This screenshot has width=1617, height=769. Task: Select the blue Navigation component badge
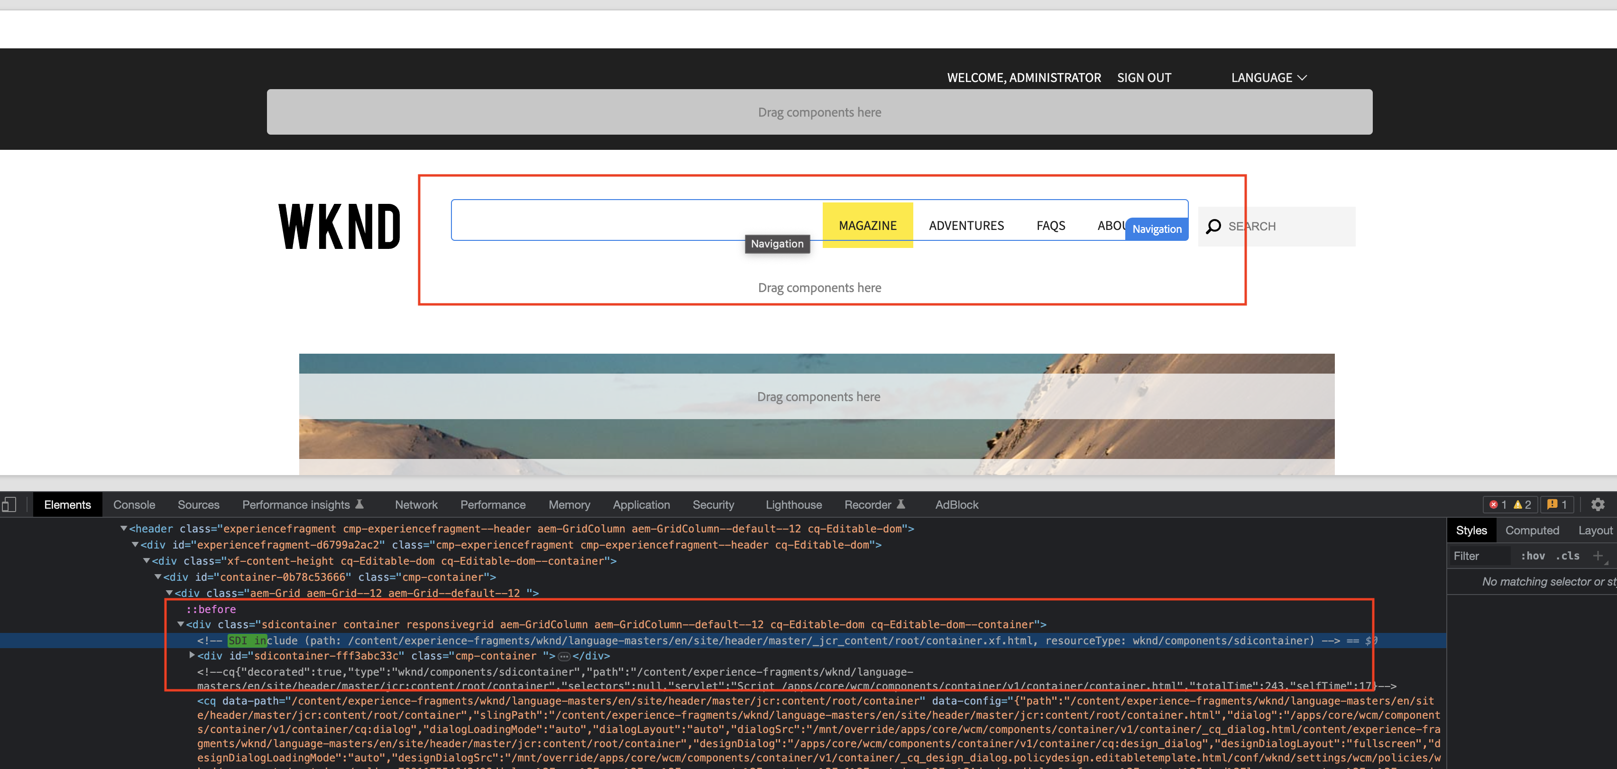click(x=1157, y=229)
